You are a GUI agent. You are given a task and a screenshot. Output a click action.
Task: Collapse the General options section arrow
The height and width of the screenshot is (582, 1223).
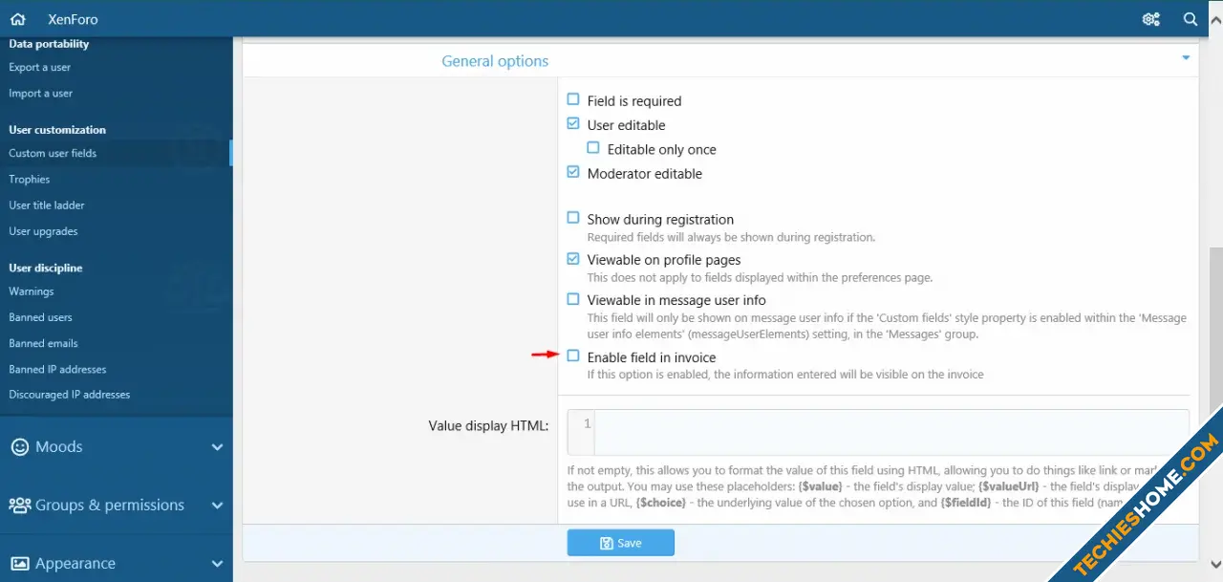pyautogui.click(x=1186, y=58)
